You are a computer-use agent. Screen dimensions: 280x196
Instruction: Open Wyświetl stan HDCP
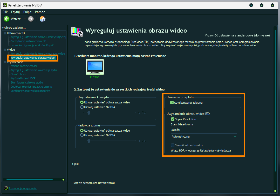(x=23, y=78)
